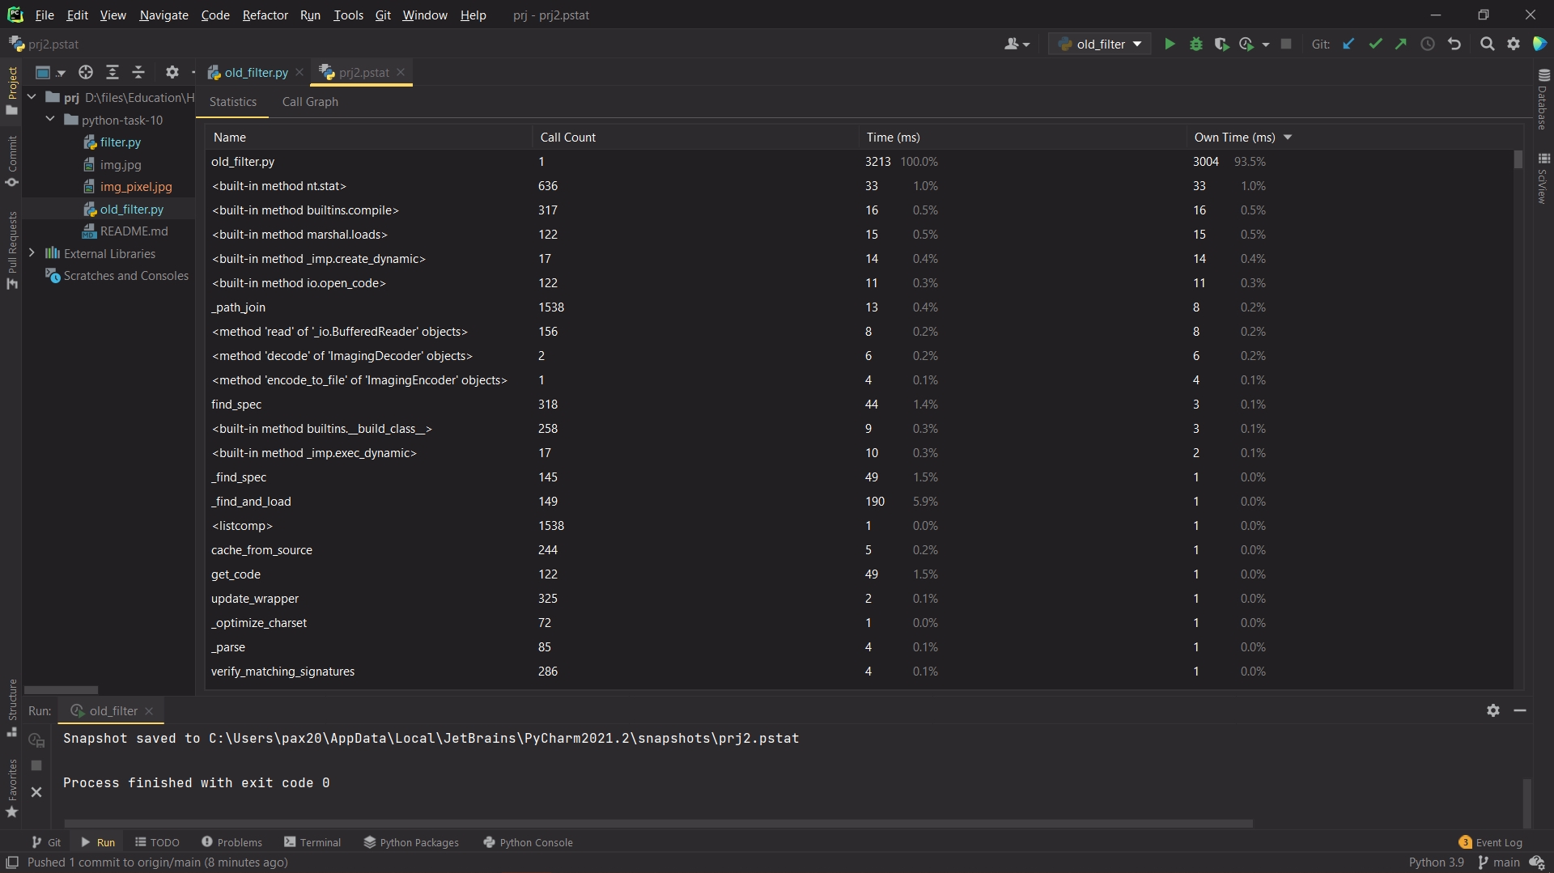1554x873 pixels.
Task: Show the Python Console panel
Action: coord(537,842)
